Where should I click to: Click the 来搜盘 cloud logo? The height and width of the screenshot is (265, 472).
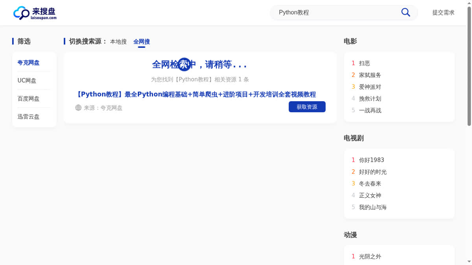[x=35, y=13]
